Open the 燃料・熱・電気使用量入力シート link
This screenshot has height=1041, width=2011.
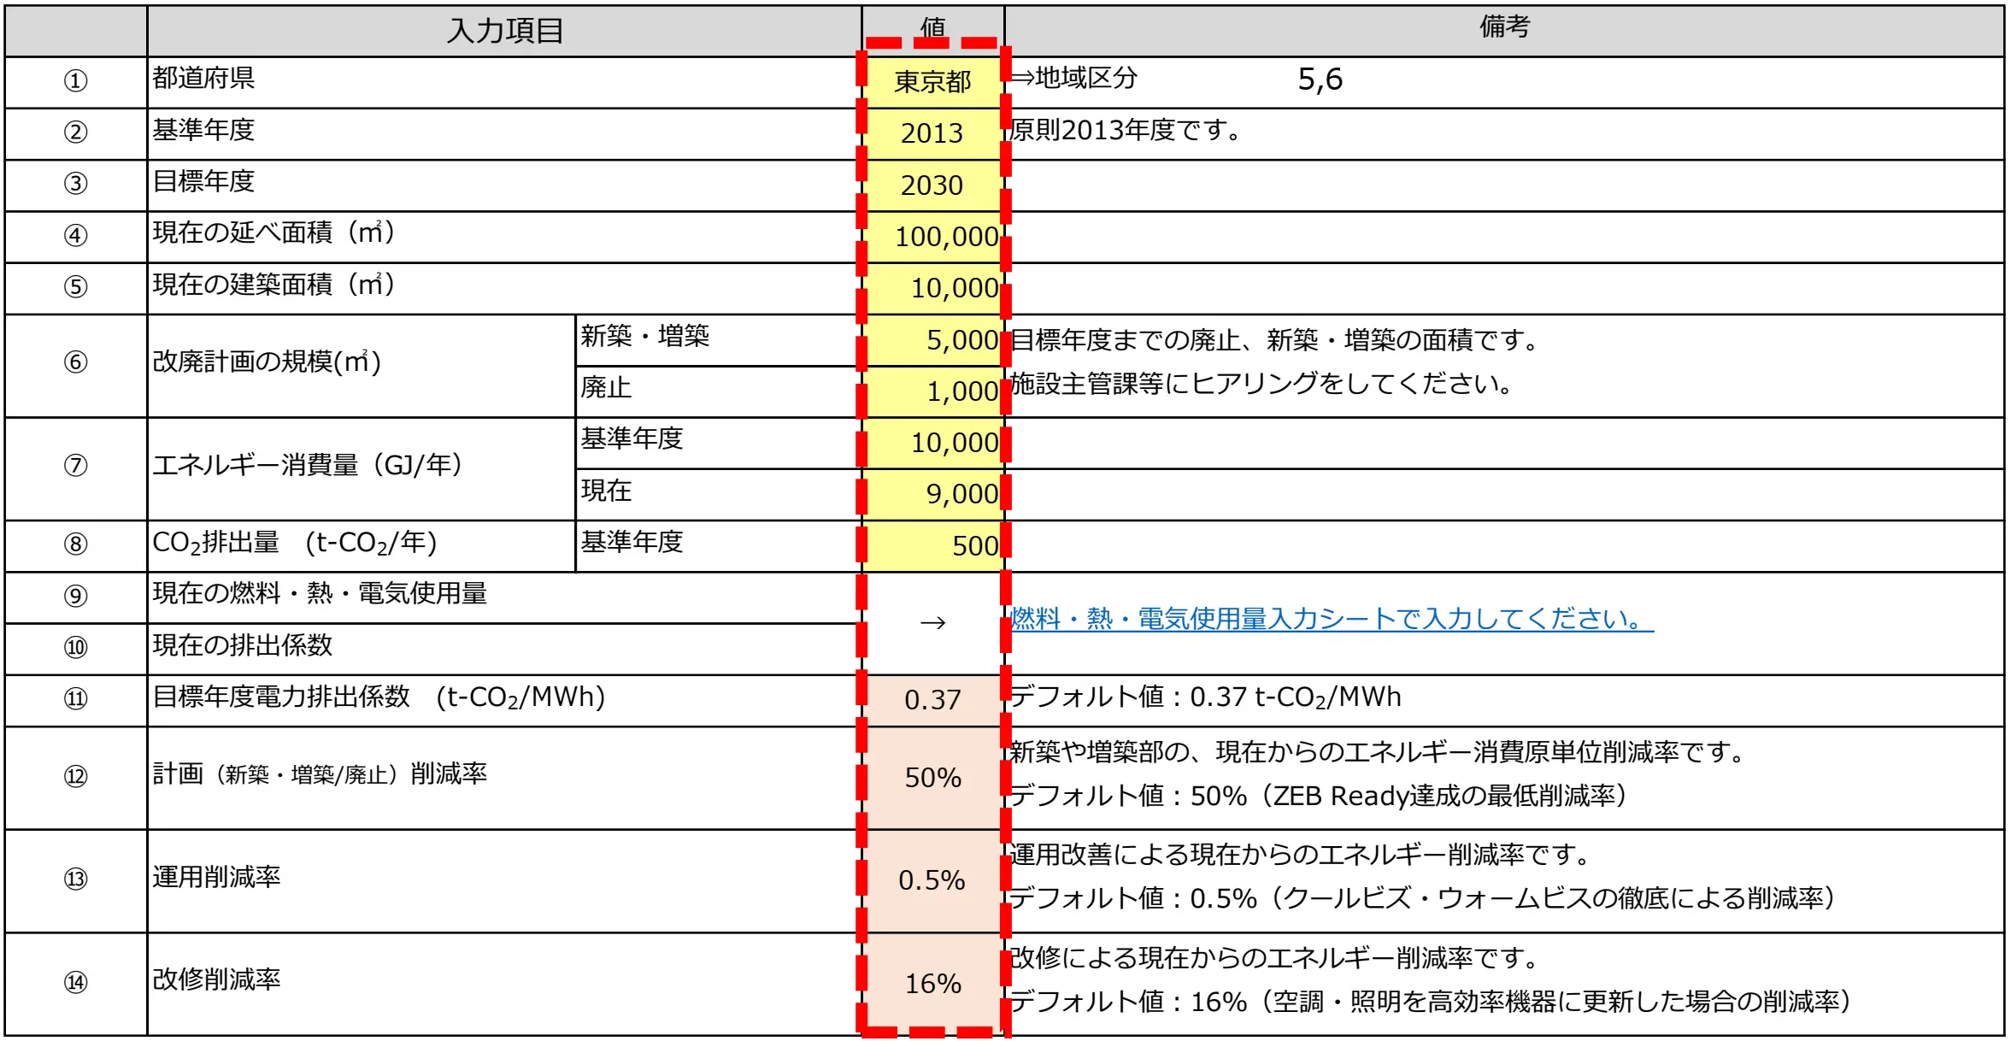click(1332, 618)
